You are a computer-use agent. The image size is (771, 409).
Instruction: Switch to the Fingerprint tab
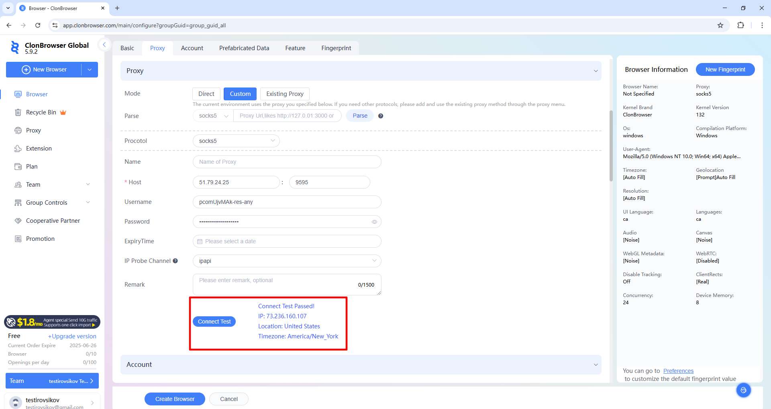[336, 48]
